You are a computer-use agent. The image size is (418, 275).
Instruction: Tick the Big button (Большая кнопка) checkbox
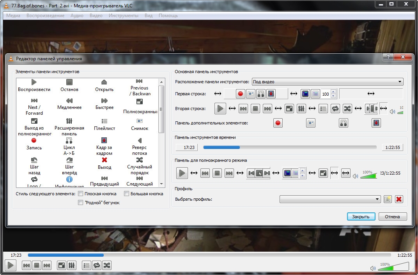tap(127, 194)
